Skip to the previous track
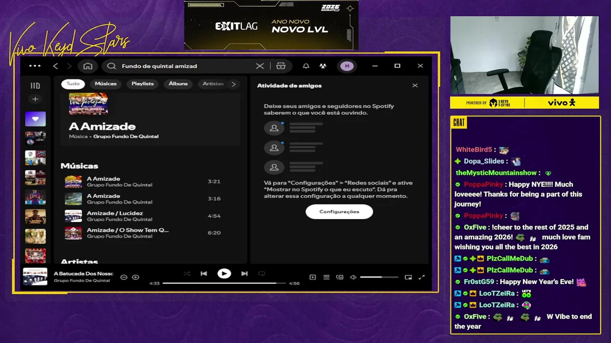Image resolution: width=611 pixels, height=343 pixels. (x=204, y=273)
